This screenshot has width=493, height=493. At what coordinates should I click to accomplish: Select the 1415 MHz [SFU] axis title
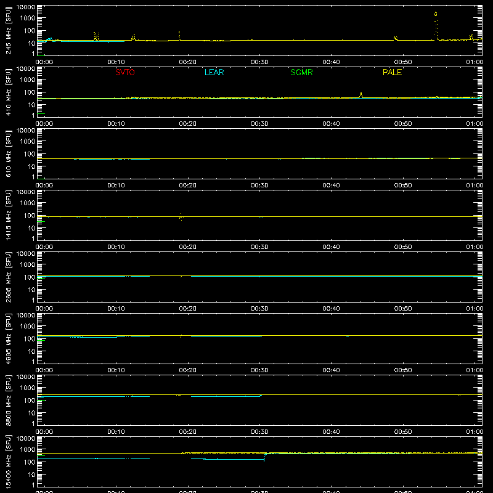8,215
